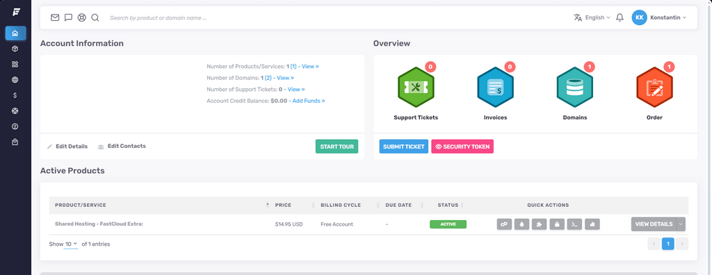Open the Order hexagon icon
This screenshot has width=712, height=275.
pyautogui.click(x=654, y=87)
